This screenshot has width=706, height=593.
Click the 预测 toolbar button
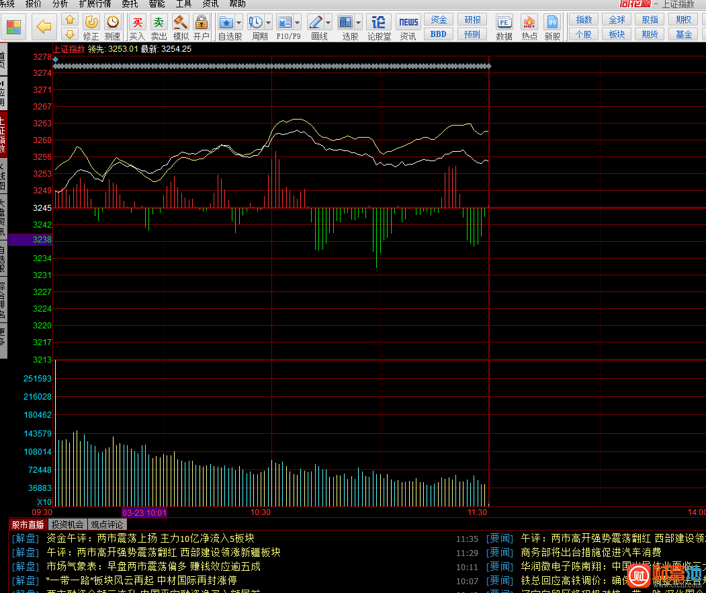[x=472, y=34]
